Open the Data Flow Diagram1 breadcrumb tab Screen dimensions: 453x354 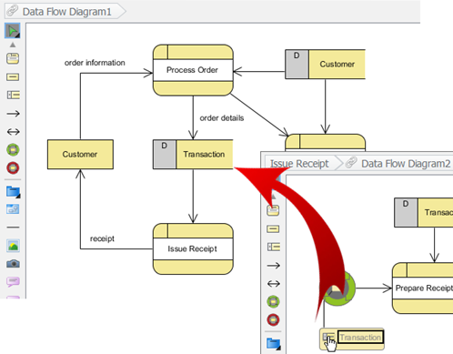(x=65, y=12)
